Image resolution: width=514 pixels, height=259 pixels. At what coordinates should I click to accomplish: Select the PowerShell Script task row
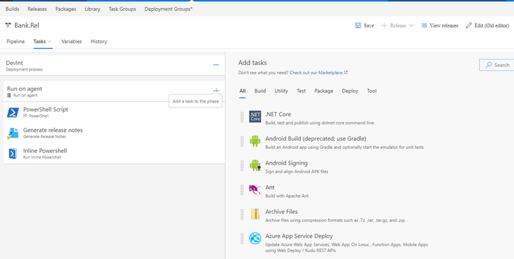point(114,112)
